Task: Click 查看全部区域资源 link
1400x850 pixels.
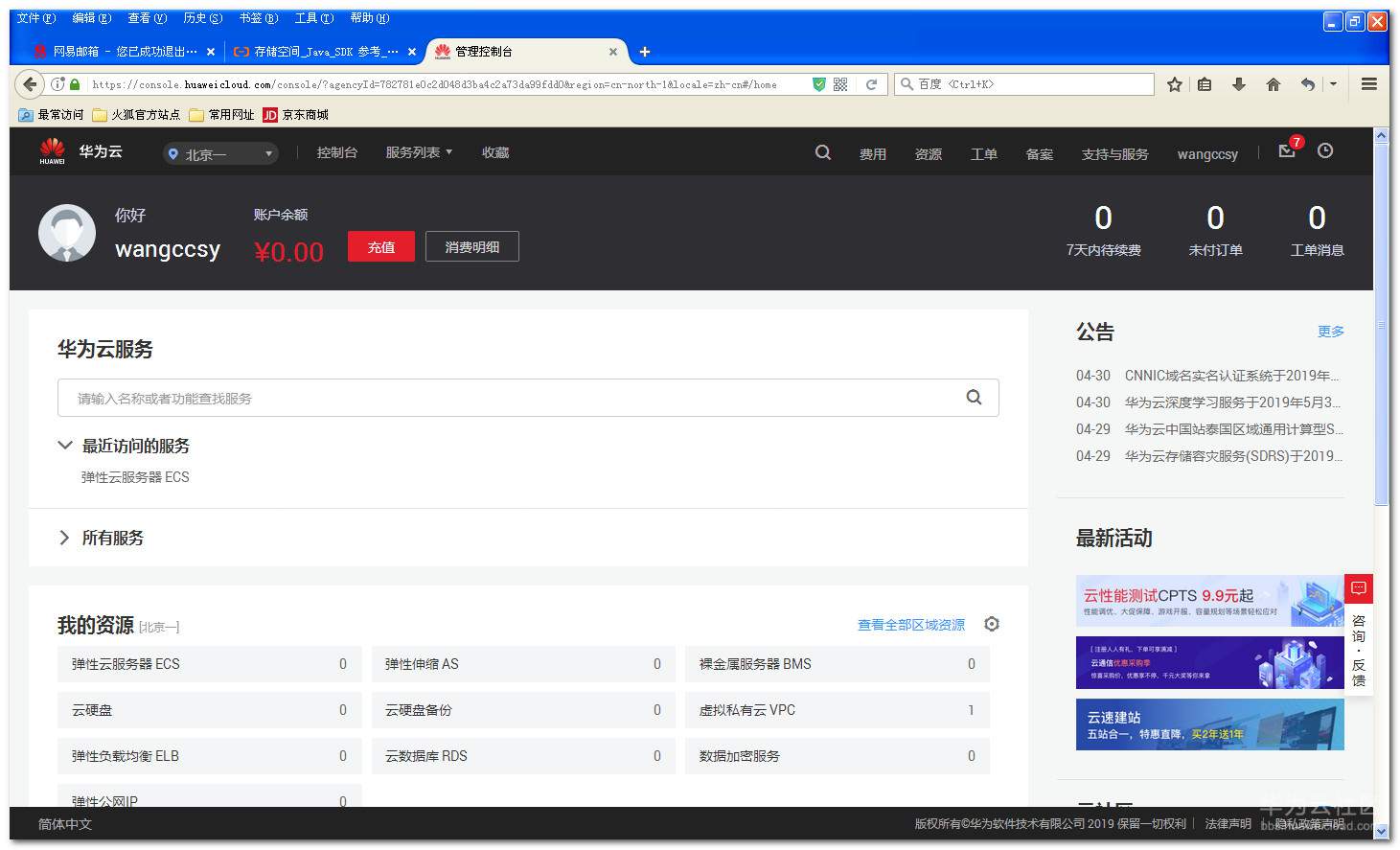Action: point(911,625)
